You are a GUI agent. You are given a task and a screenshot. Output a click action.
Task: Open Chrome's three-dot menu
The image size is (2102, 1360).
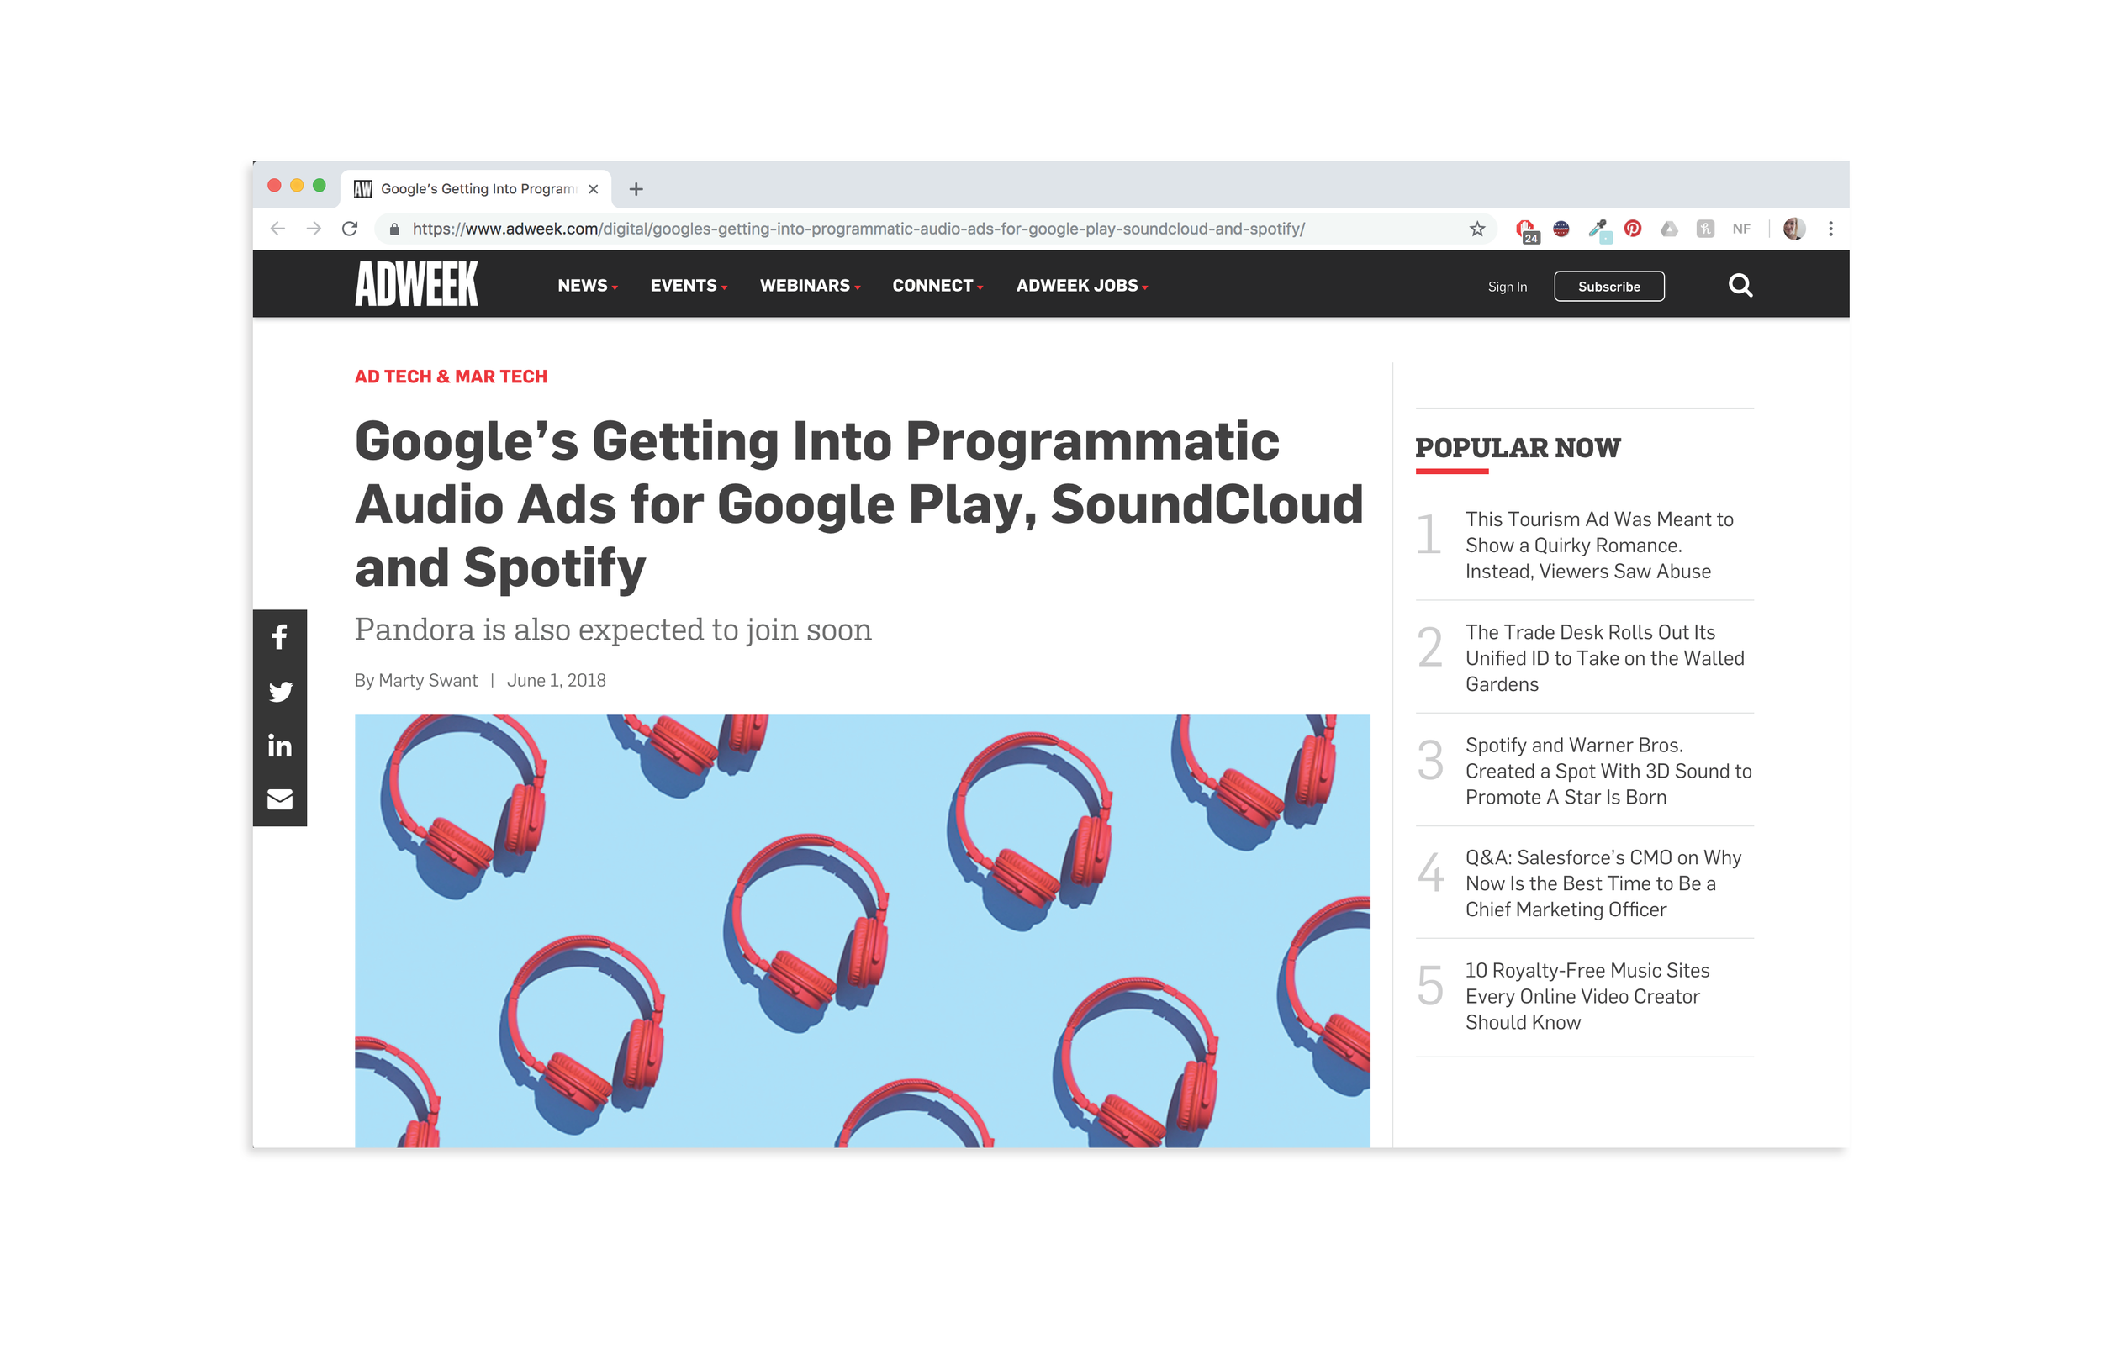click(1831, 229)
